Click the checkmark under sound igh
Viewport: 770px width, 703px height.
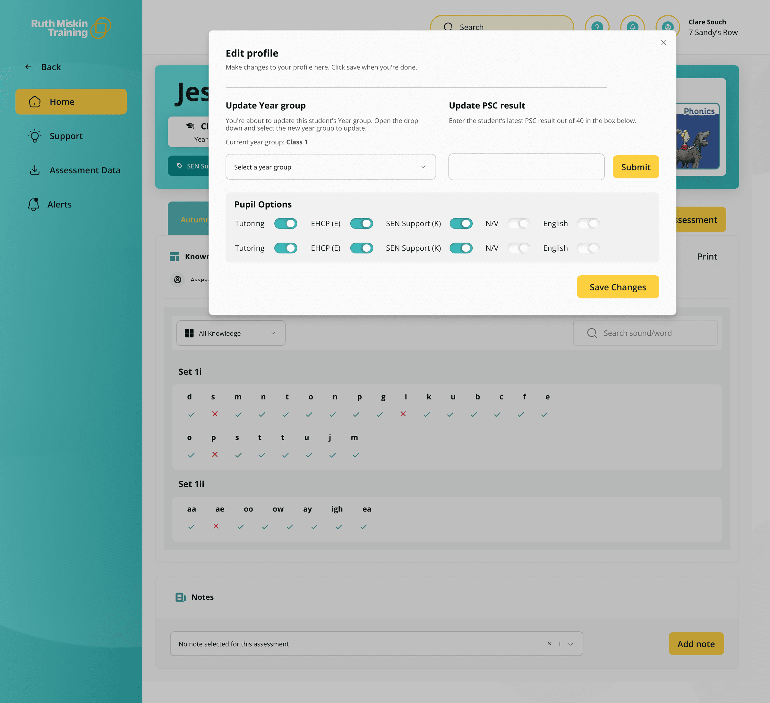tap(338, 527)
